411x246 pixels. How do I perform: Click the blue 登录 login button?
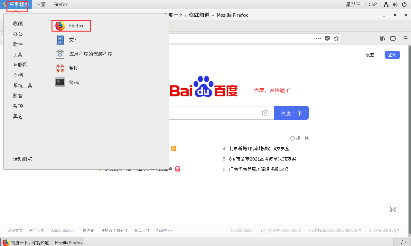point(392,55)
